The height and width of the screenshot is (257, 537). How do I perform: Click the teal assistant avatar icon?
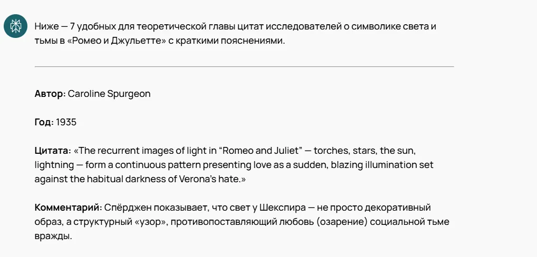click(15, 26)
